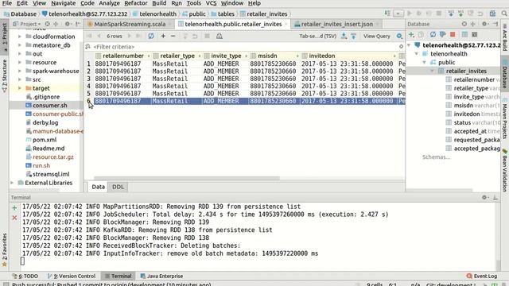Click VCS update project icon
This screenshot has height=286, width=509.
point(451,14)
